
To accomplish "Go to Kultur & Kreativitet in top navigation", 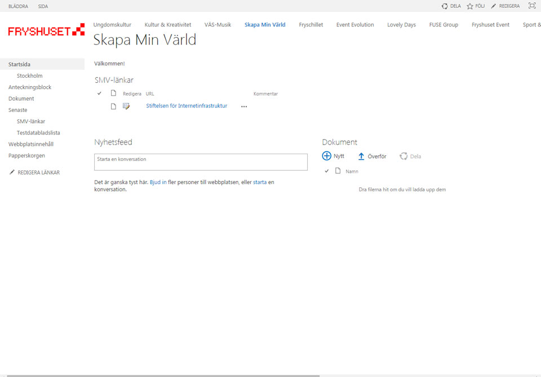I will (x=167, y=25).
